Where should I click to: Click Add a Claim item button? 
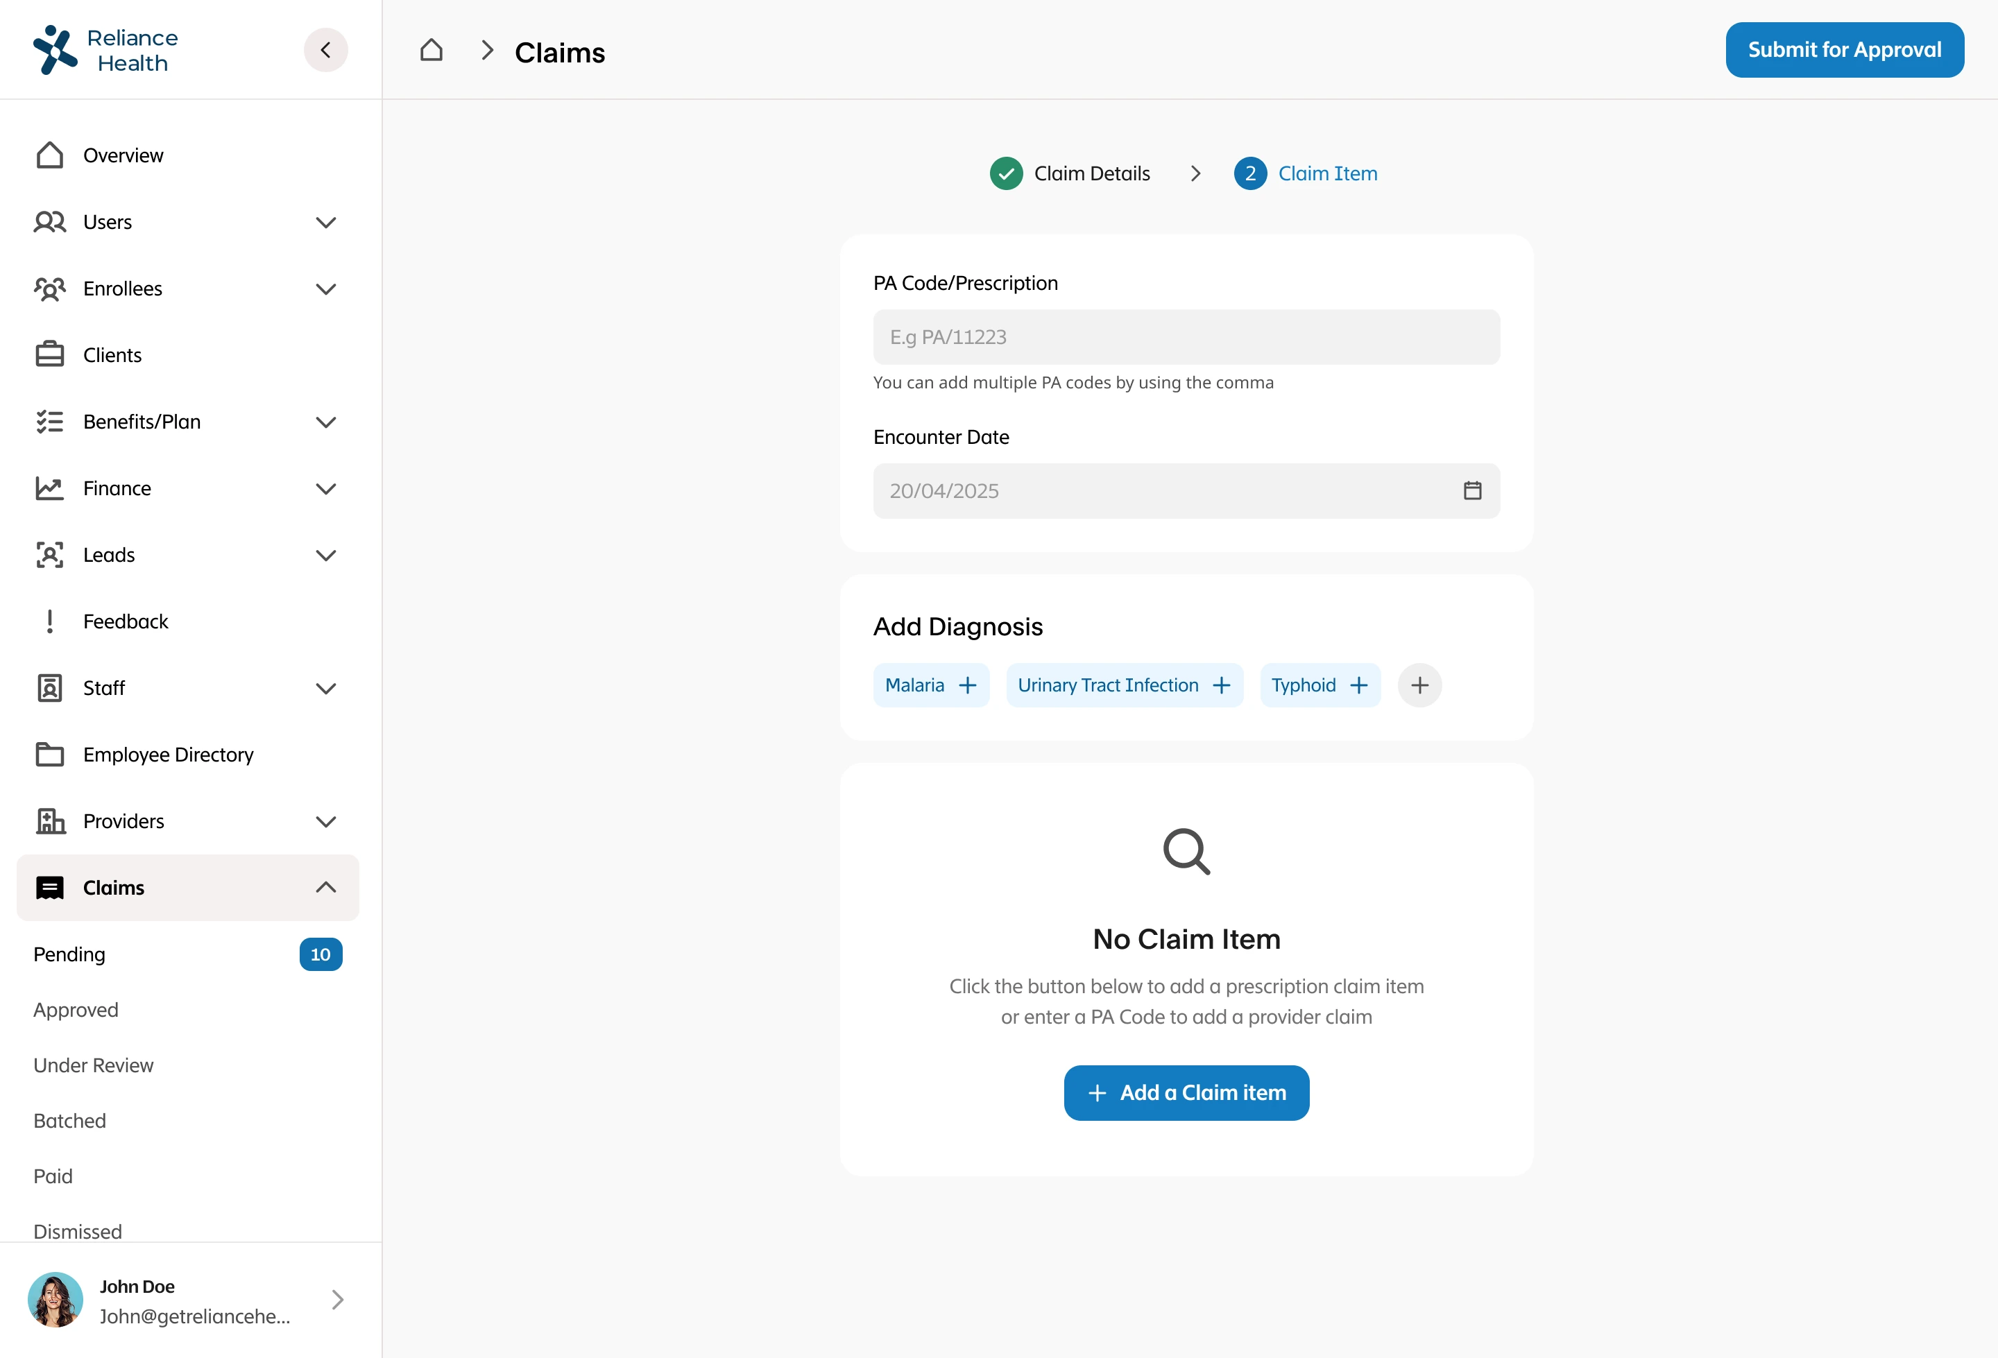(1186, 1093)
